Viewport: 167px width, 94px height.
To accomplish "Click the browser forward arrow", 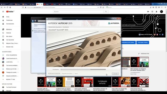I will point(5,7).
